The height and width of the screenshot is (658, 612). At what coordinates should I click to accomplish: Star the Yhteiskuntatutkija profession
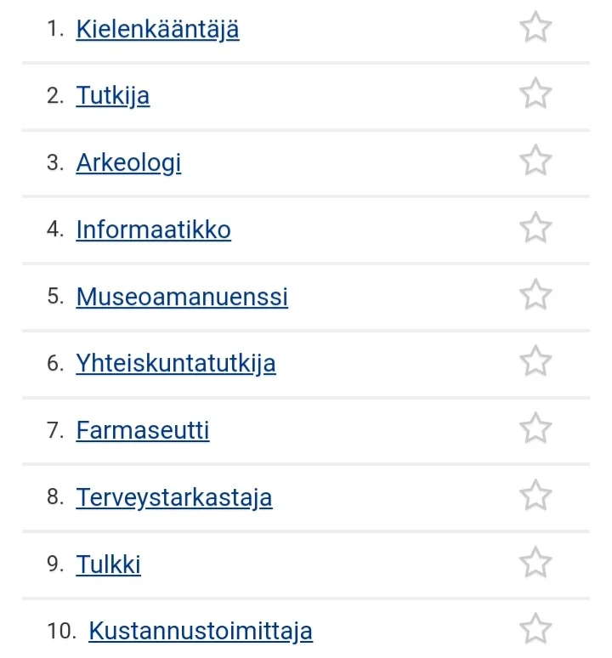click(535, 362)
